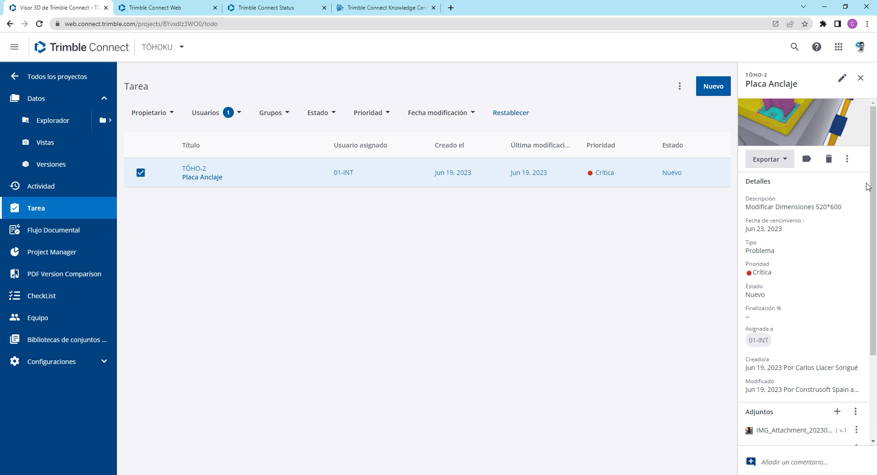Sort by Título column header
Screen dimensions: 877x475
coord(191,145)
